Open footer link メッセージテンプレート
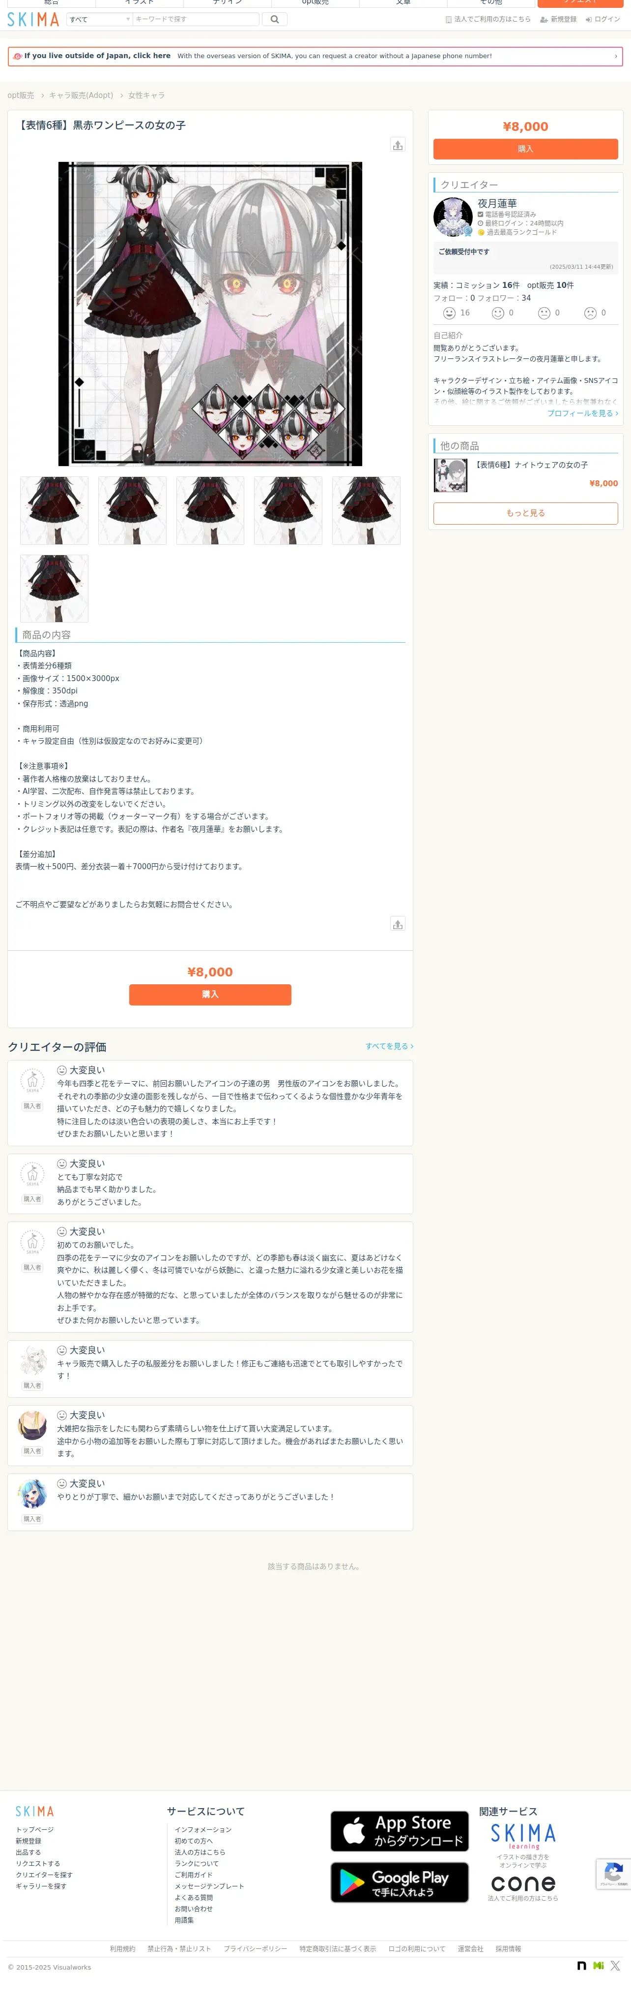The height and width of the screenshot is (2007, 631). (209, 1886)
